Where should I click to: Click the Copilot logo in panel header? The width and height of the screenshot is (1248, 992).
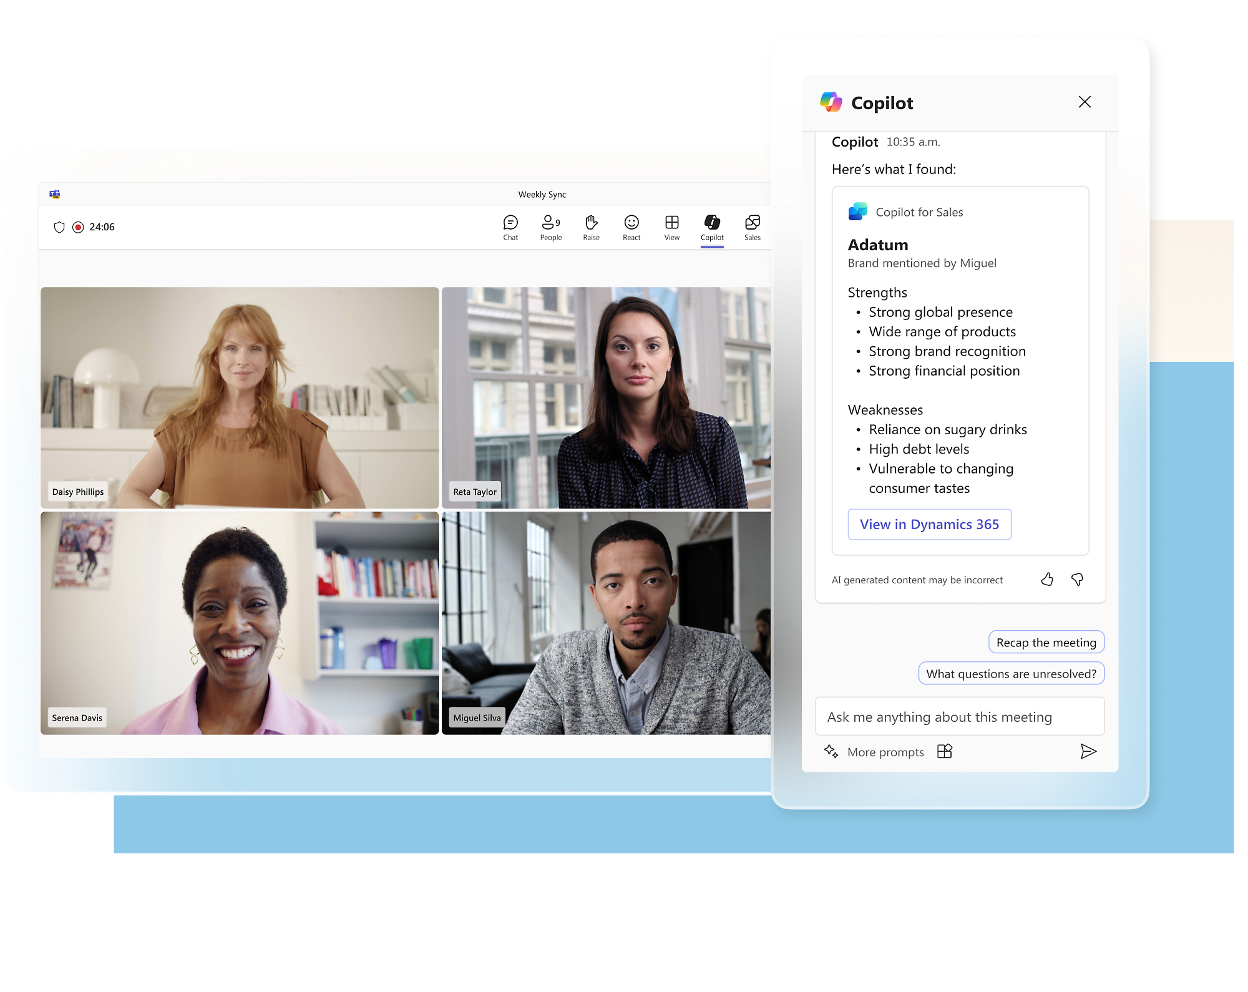tap(831, 102)
